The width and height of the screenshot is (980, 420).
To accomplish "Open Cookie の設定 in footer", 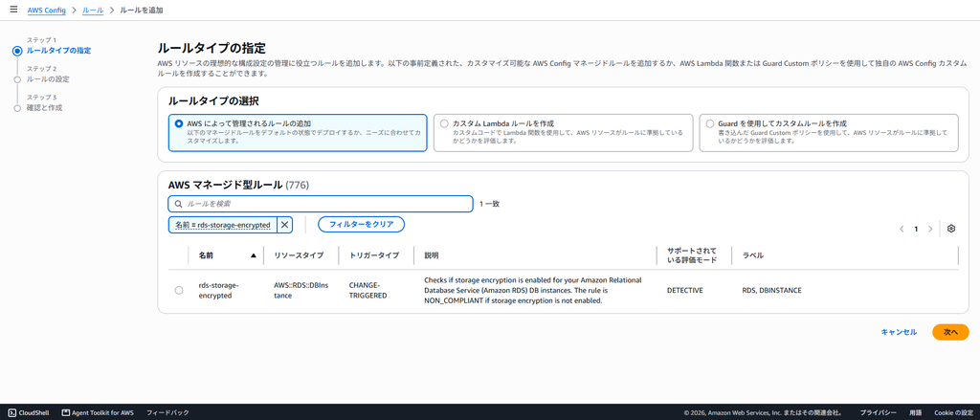I will 952,412.
